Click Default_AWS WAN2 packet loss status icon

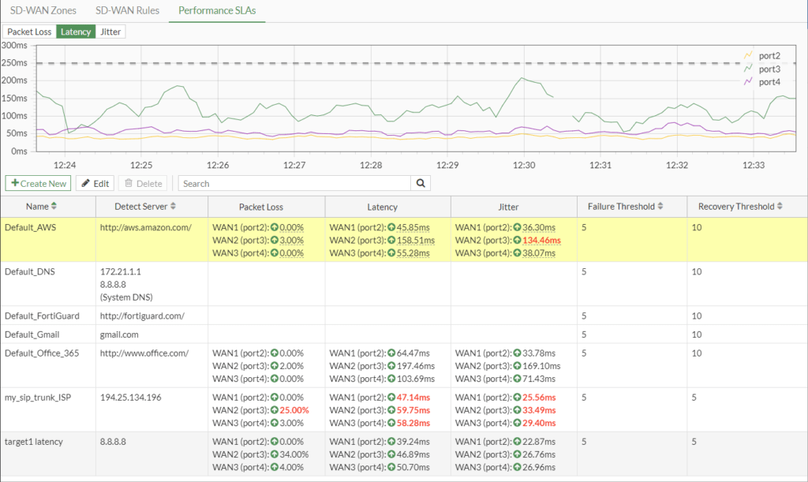pos(275,240)
